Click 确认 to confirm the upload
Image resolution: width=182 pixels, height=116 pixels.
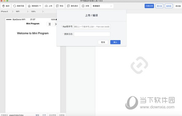click(x=115, y=42)
